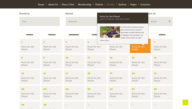The image size is (192, 109).
Task: Open the Party for the Planet tooltip title
Action: (110, 16)
